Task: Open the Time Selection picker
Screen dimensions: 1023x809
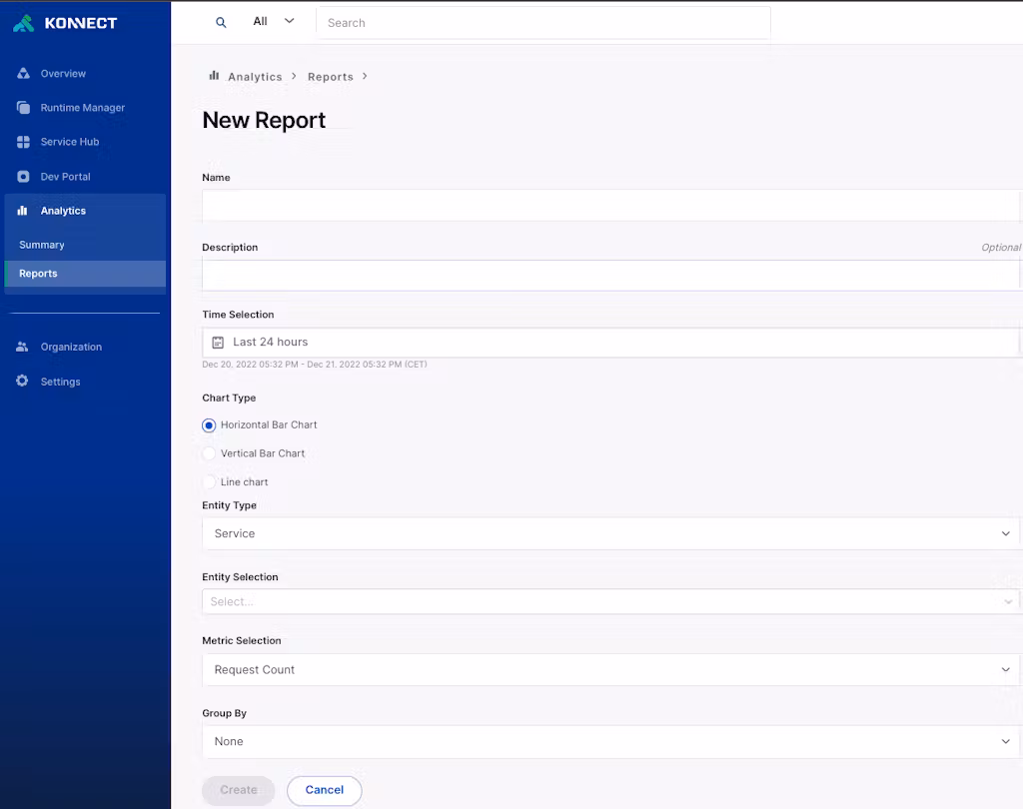Action: (x=610, y=343)
